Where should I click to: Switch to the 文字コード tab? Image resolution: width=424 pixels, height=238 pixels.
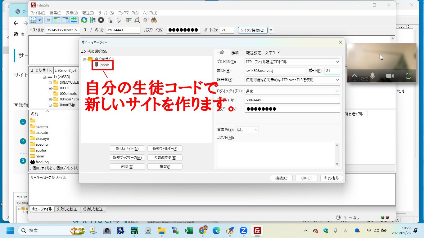tap(272, 53)
